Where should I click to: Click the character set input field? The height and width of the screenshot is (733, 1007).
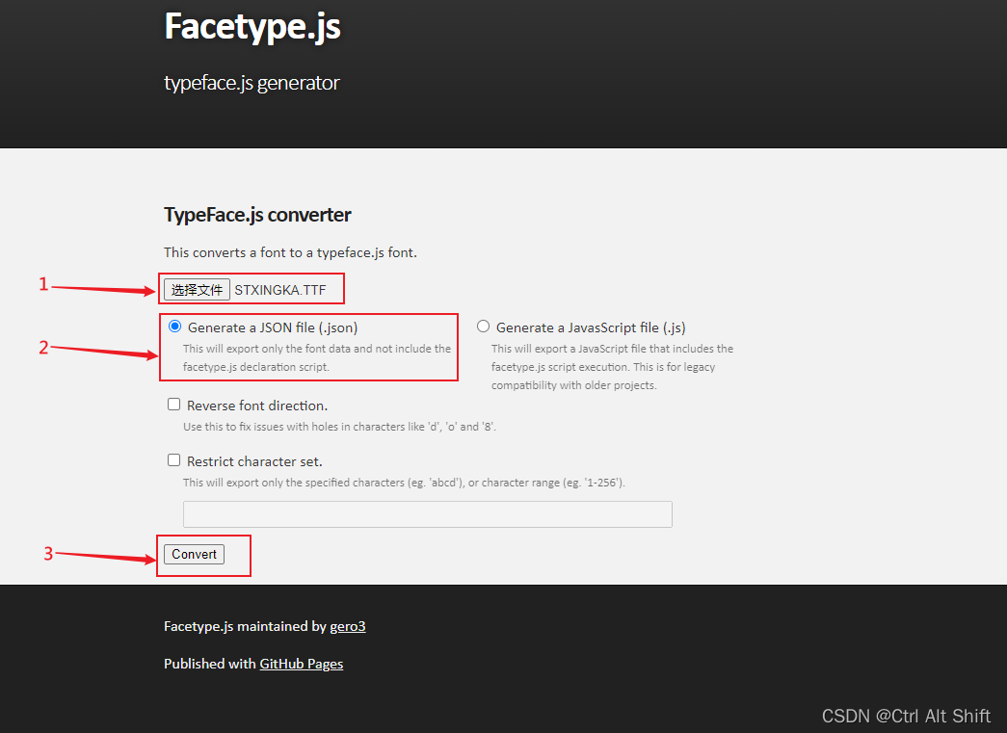[427, 513]
